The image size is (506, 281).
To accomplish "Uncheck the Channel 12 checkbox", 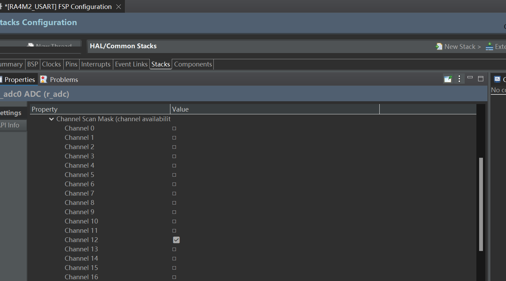I will 176,240.
